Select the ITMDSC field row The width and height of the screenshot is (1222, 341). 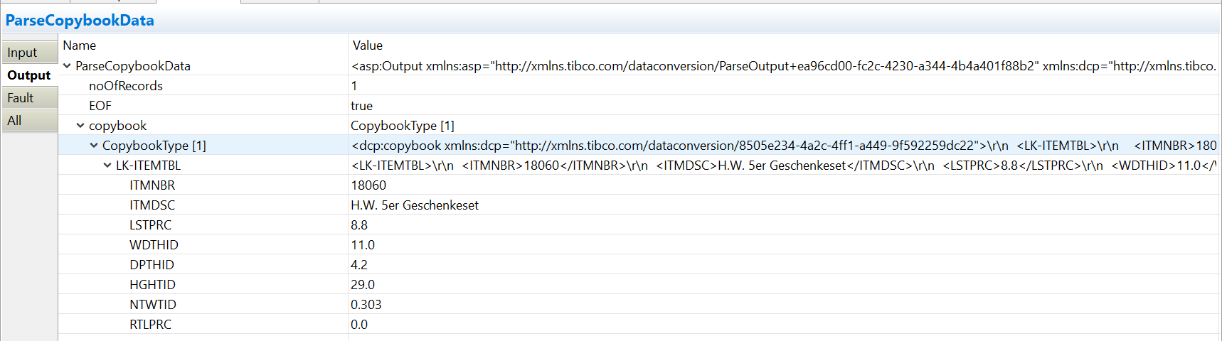pyautogui.click(x=639, y=205)
